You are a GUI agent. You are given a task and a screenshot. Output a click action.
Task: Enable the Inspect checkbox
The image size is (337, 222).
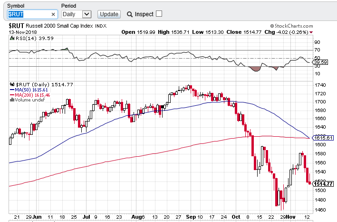pyautogui.click(x=159, y=14)
